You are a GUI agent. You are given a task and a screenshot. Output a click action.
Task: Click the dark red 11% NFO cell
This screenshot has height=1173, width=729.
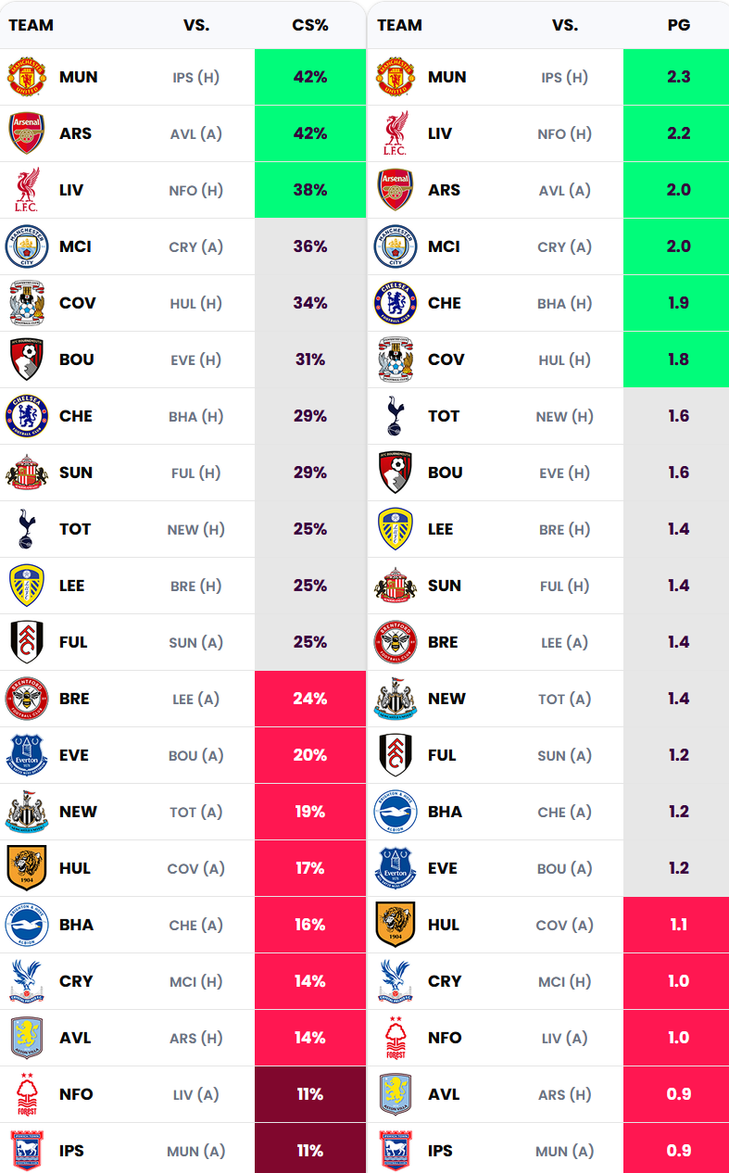(310, 1094)
